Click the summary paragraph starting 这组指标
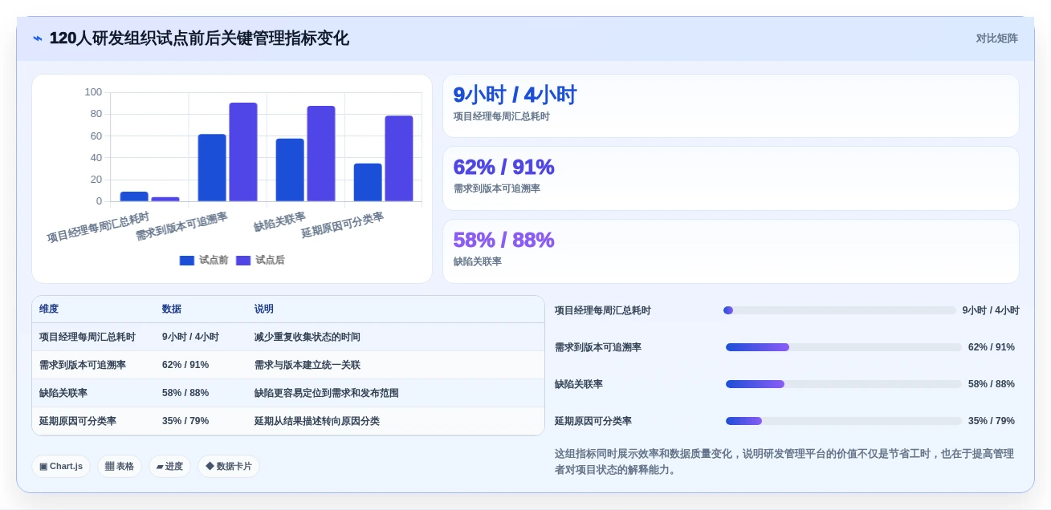The height and width of the screenshot is (510, 1051). (x=784, y=462)
